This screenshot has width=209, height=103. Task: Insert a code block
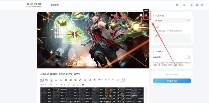(113, 80)
